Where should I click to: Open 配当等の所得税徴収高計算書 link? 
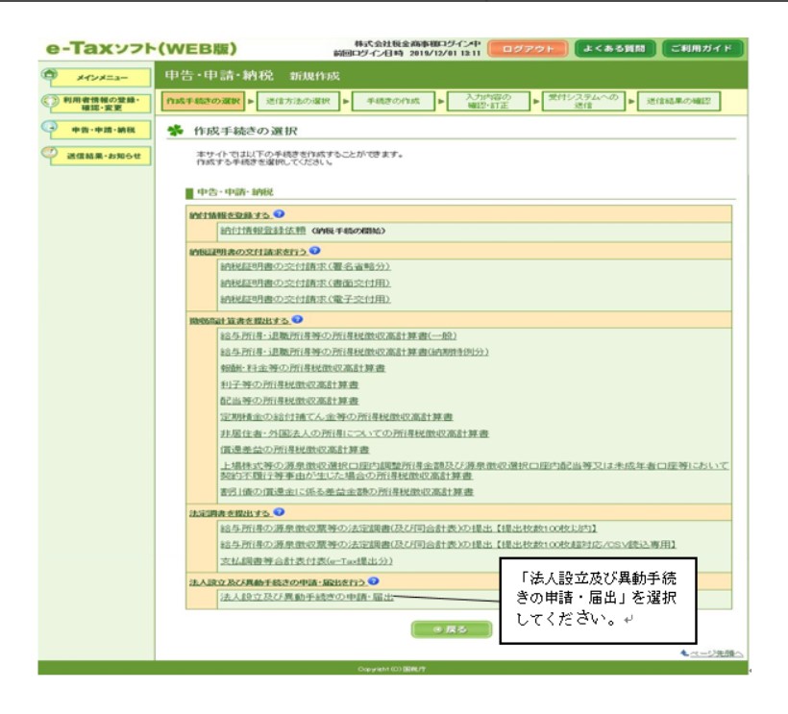(289, 401)
